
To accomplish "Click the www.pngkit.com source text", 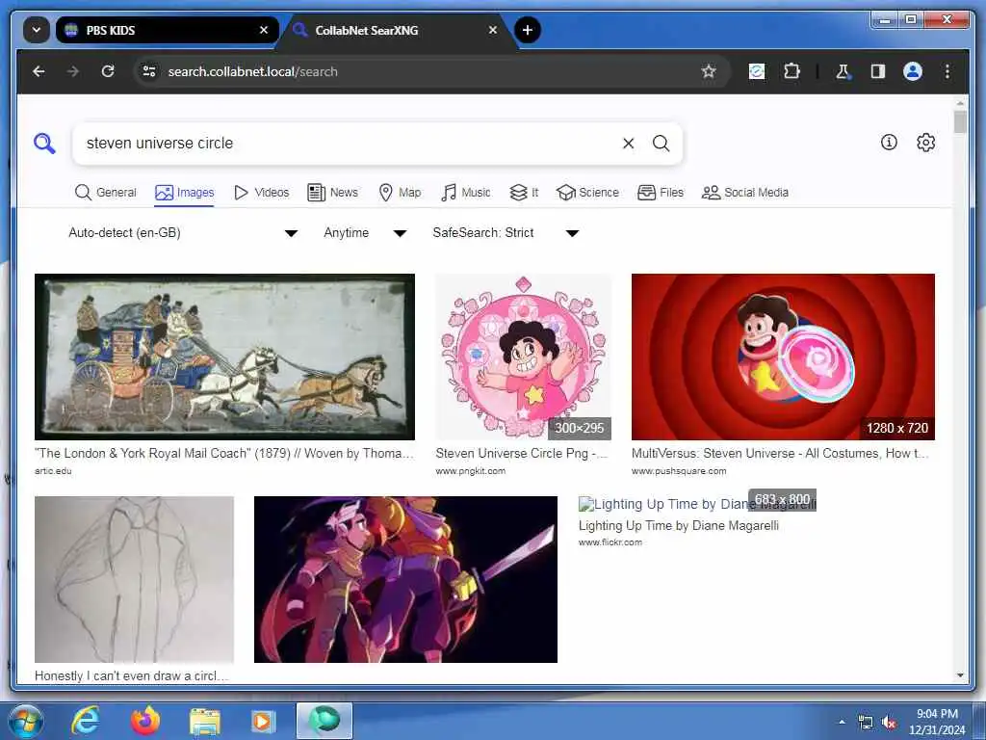I will [x=470, y=471].
